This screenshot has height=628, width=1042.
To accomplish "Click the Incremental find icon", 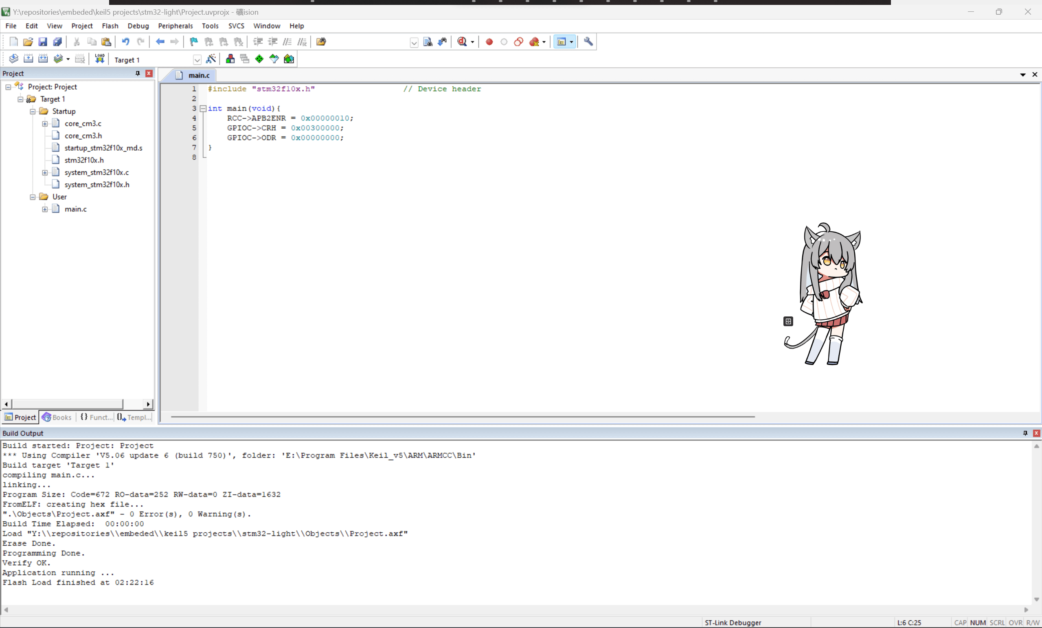I will coord(442,42).
